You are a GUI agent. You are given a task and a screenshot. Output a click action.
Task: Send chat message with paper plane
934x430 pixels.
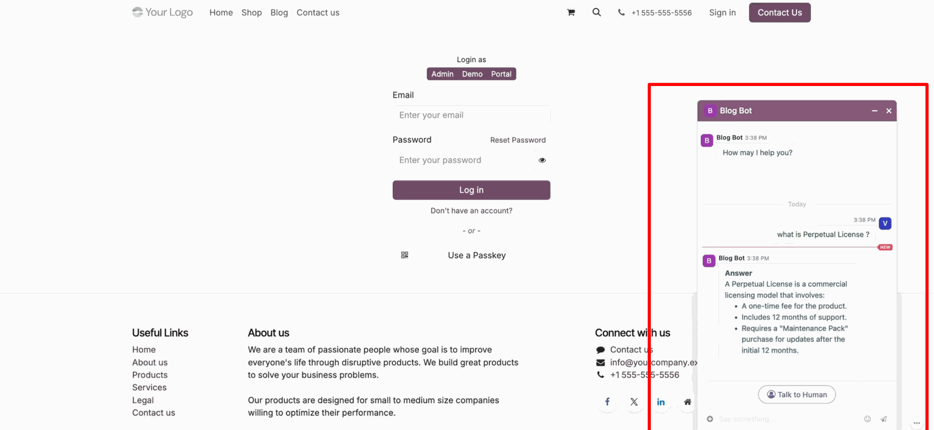883,419
